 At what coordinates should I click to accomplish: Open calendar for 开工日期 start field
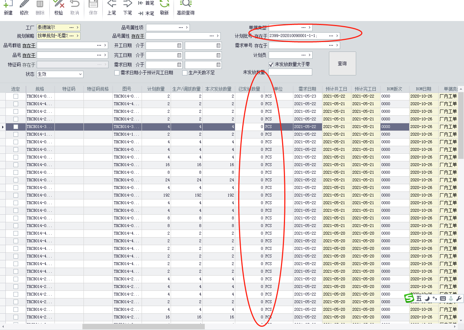coord(179,46)
